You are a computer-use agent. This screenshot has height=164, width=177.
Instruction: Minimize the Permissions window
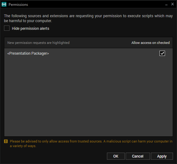tap(166, 5)
